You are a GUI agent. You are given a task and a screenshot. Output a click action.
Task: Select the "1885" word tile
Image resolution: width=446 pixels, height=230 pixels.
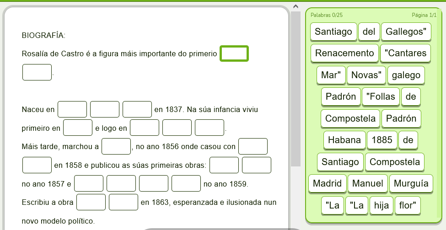tap(382, 140)
